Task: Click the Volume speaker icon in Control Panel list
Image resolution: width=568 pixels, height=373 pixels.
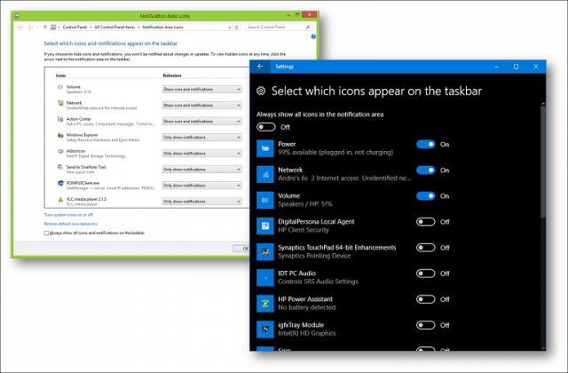Action: pyautogui.click(x=60, y=87)
